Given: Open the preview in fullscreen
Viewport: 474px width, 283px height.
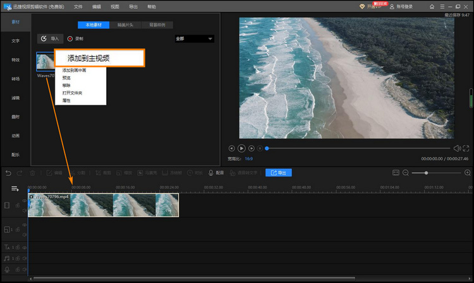Looking at the screenshot, I should (x=466, y=148).
